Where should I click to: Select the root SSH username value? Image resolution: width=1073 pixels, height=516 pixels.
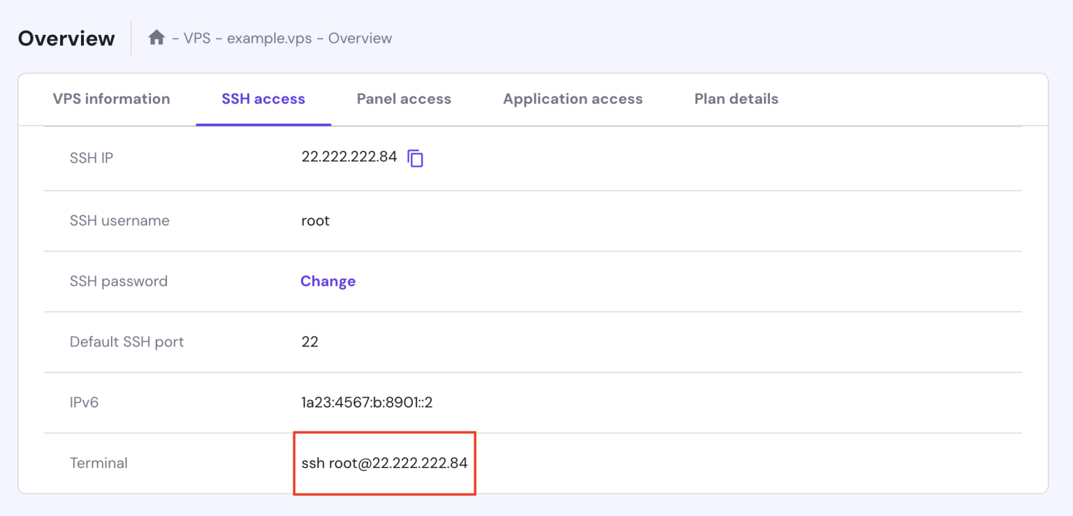(315, 221)
